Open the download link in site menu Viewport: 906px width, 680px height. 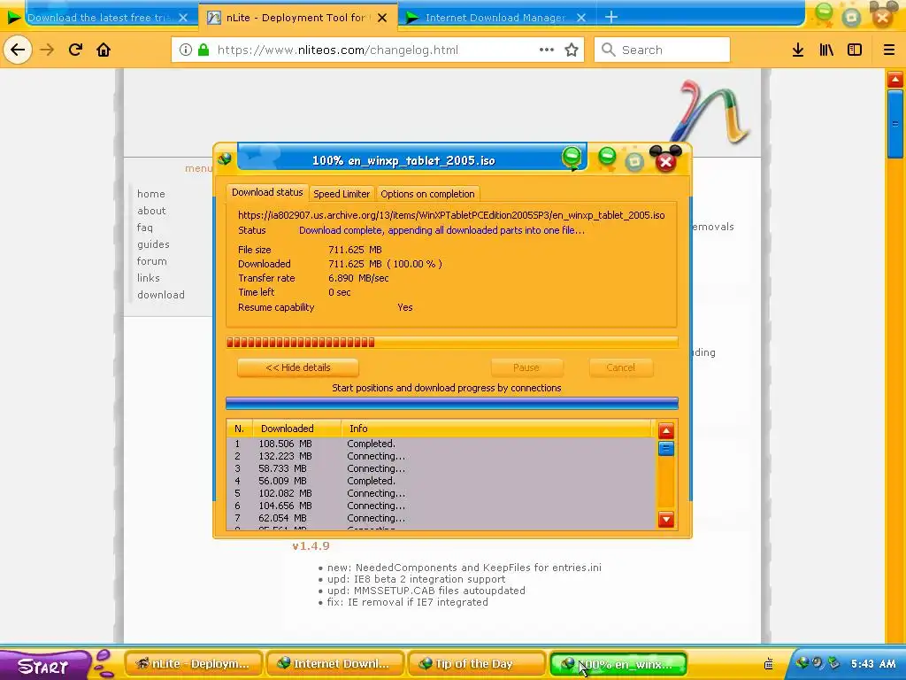pyautogui.click(x=161, y=295)
